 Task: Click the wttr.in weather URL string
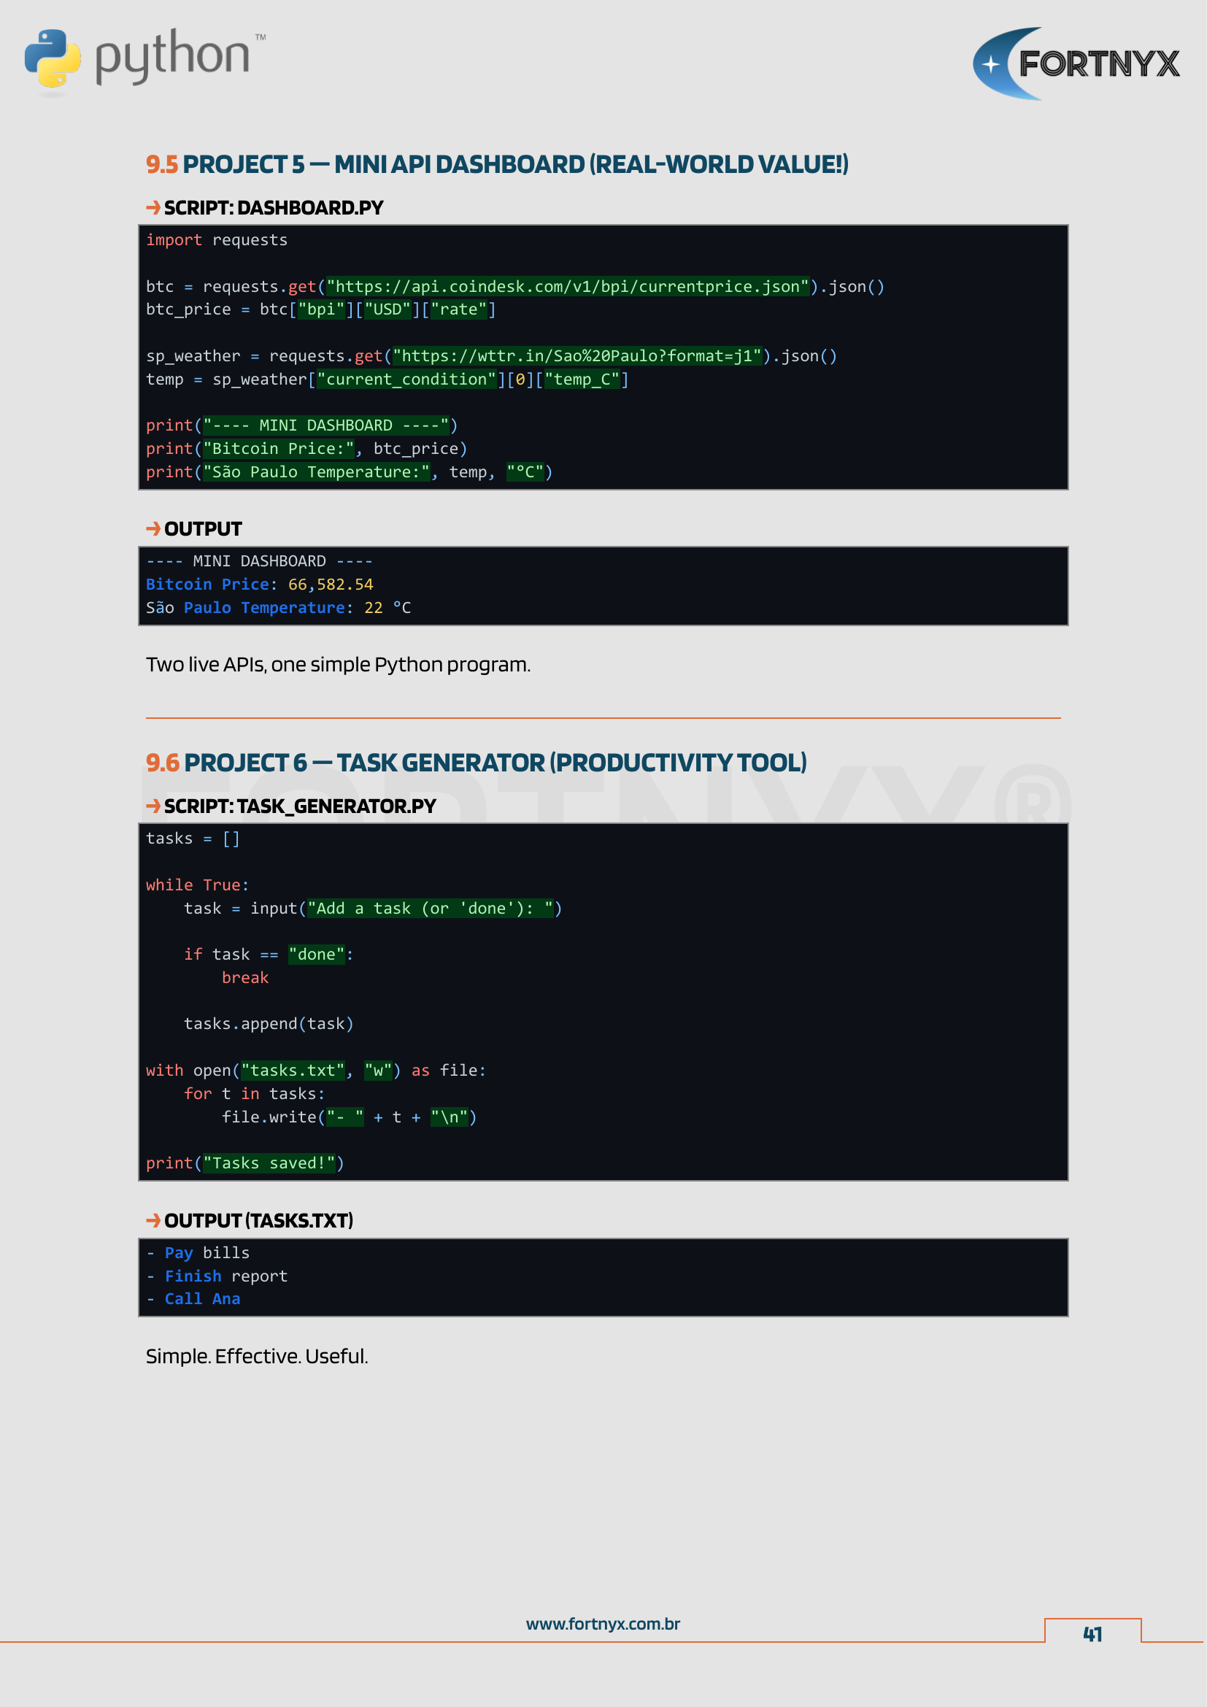[x=576, y=356]
